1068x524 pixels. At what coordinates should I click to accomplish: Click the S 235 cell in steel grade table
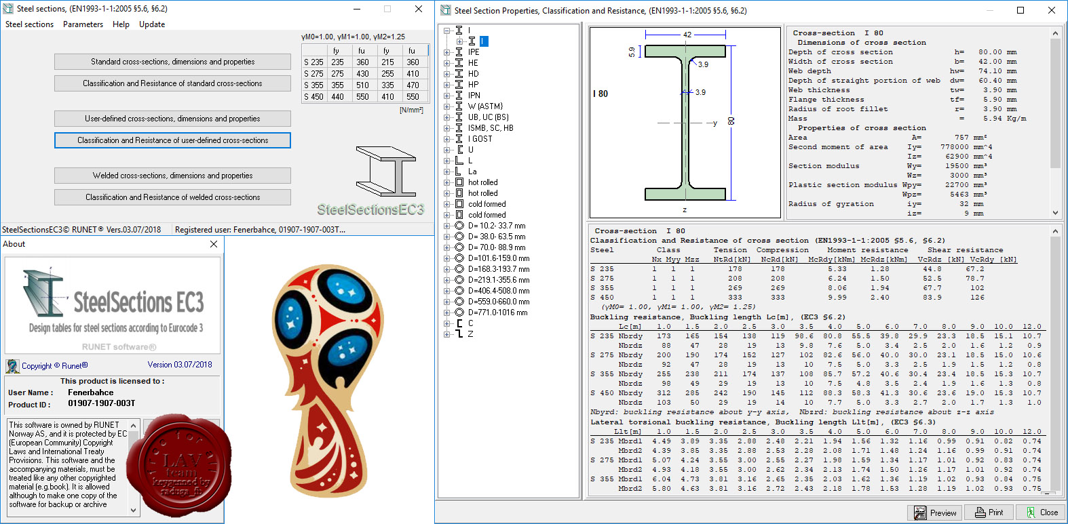[x=313, y=62]
